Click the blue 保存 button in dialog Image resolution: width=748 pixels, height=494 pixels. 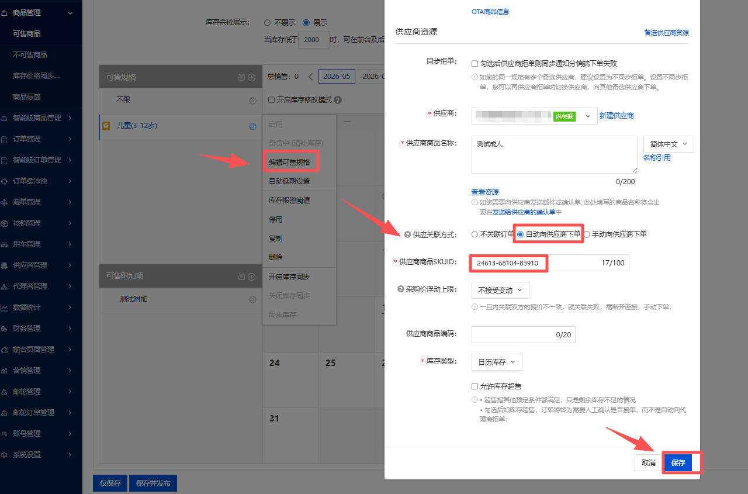(x=678, y=462)
